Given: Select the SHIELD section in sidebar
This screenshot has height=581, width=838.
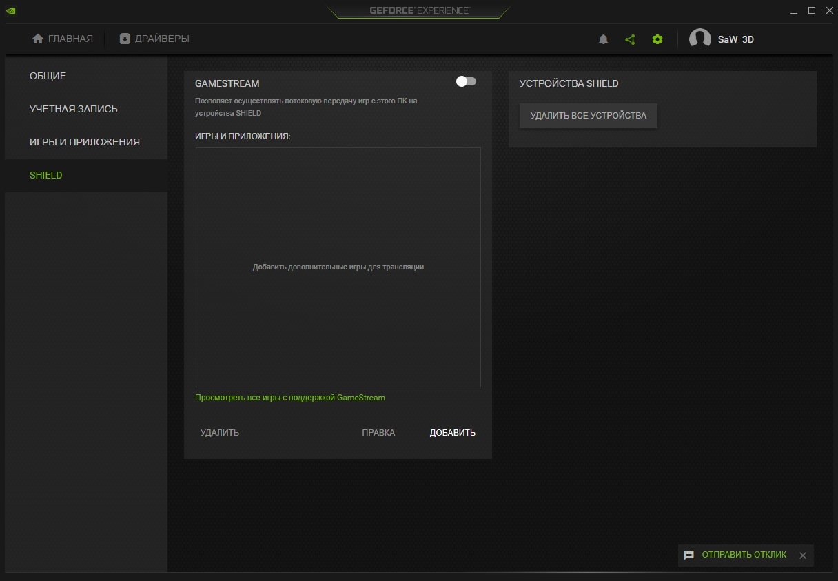Looking at the screenshot, I should tap(86, 175).
